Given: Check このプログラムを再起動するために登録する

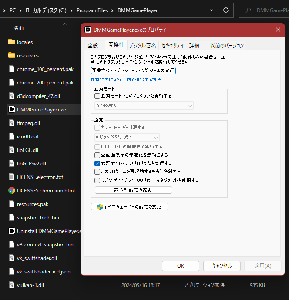Looking at the screenshot, I should (x=97, y=172).
